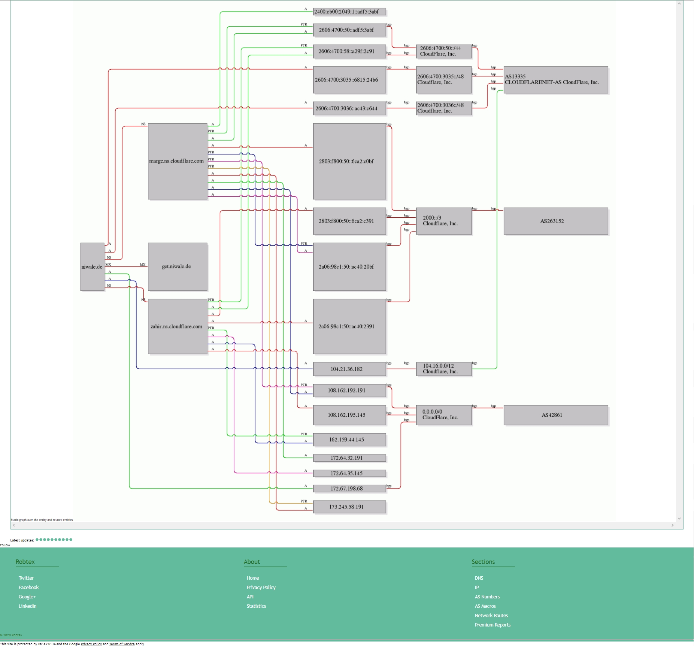Click the AS263152 graph node

click(x=555, y=221)
